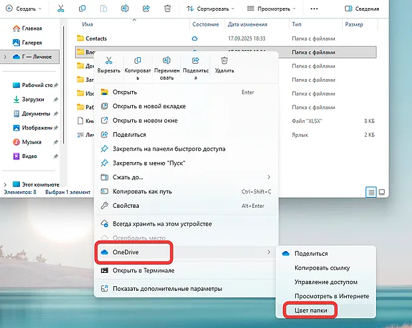Unpin Загрузки using its pin icon
This screenshot has height=328, width=412.
[56, 100]
